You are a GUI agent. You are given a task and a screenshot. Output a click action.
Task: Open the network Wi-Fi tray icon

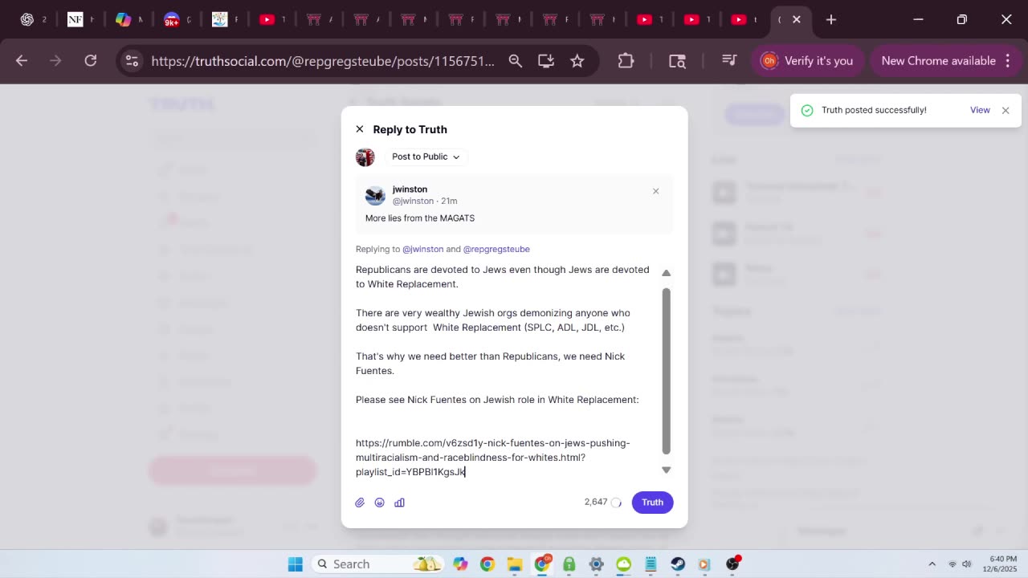[953, 564]
